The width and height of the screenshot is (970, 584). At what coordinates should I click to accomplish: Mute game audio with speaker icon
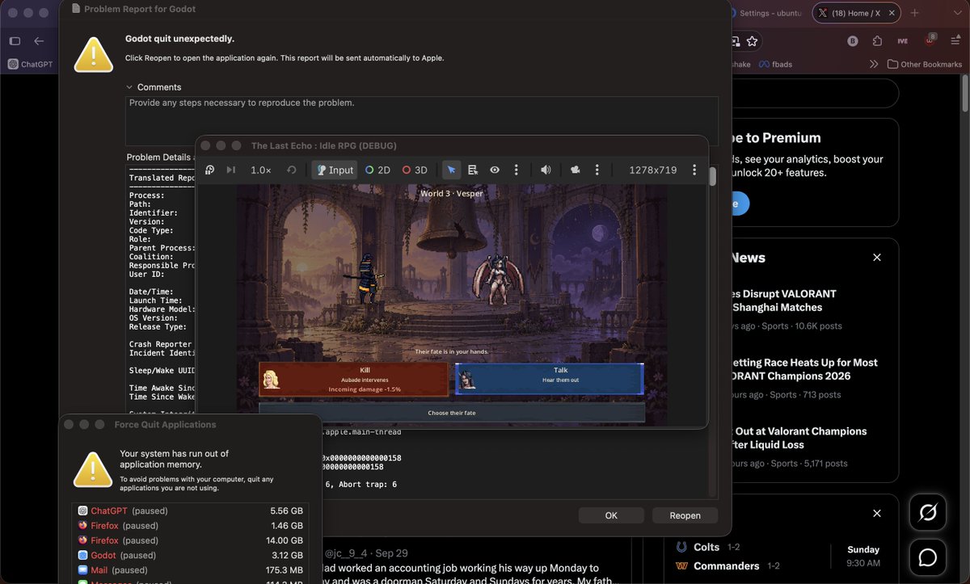(x=546, y=170)
